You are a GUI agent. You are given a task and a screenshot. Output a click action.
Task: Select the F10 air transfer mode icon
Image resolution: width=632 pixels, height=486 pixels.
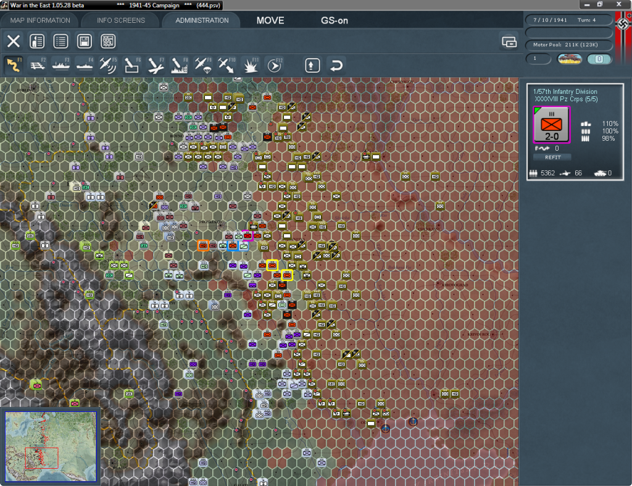tap(226, 65)
